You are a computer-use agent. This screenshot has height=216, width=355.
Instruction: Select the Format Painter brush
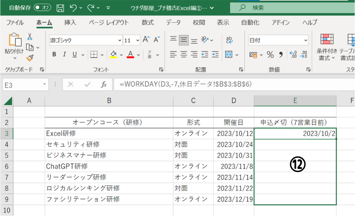29,58
